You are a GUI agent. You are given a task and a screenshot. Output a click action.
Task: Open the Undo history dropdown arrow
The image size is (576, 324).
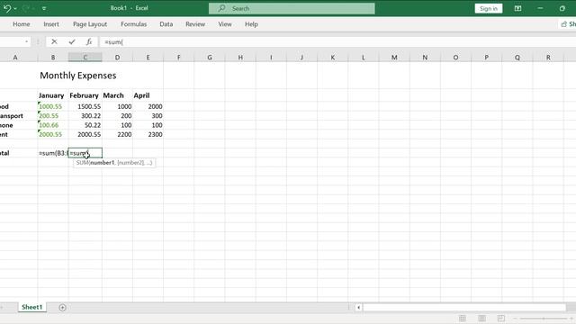pyautogui.click(x=15, y=8)
